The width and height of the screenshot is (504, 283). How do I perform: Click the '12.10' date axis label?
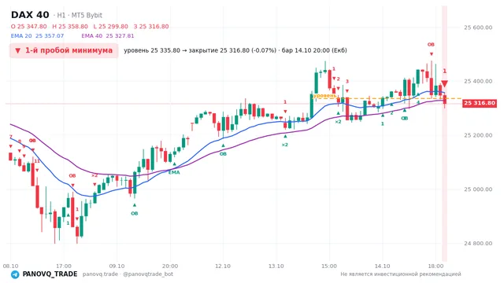click(x=223, y=266)
